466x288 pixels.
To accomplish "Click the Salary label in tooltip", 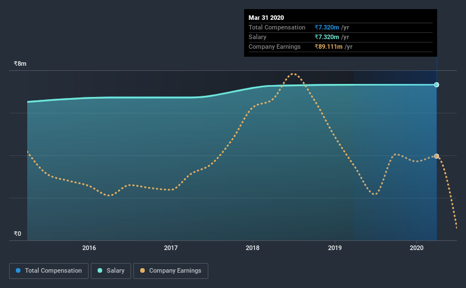I will click(257, 37).
